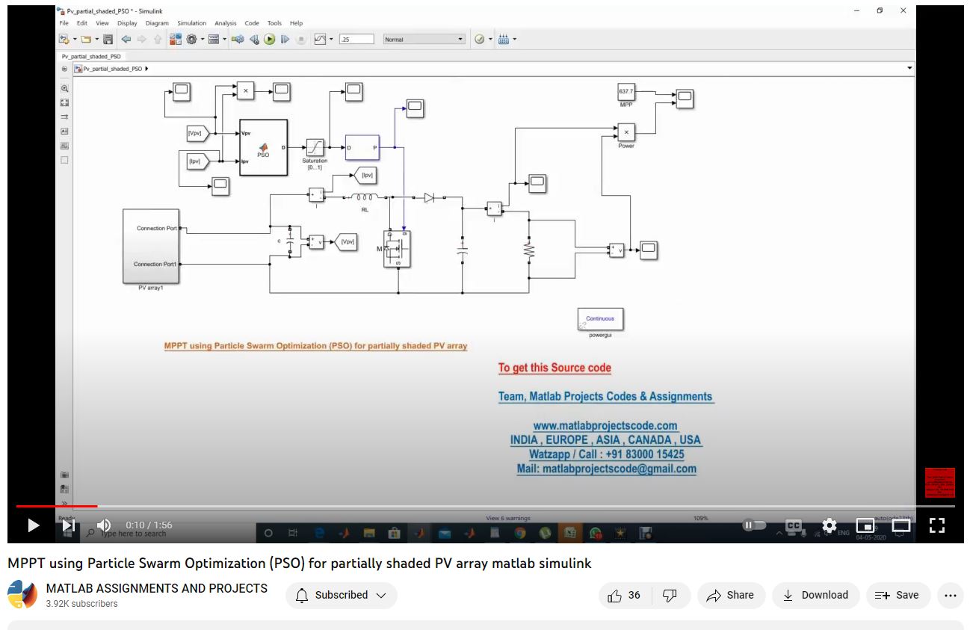Open MATLAB ASSIGNMENTS AND PROJECTS channel
Image resolution: width=970 pixels, height=630 pixels.
[157, 589]
